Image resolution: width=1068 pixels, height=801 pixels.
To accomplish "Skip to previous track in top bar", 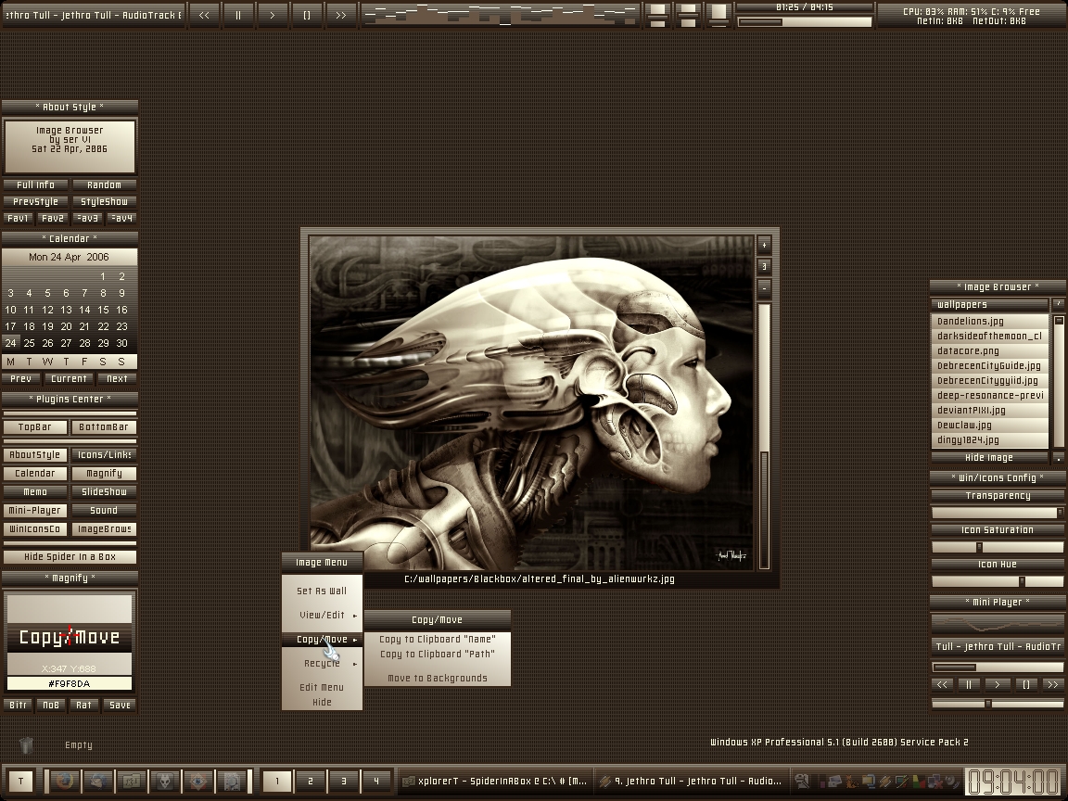I will pos(204,15).
